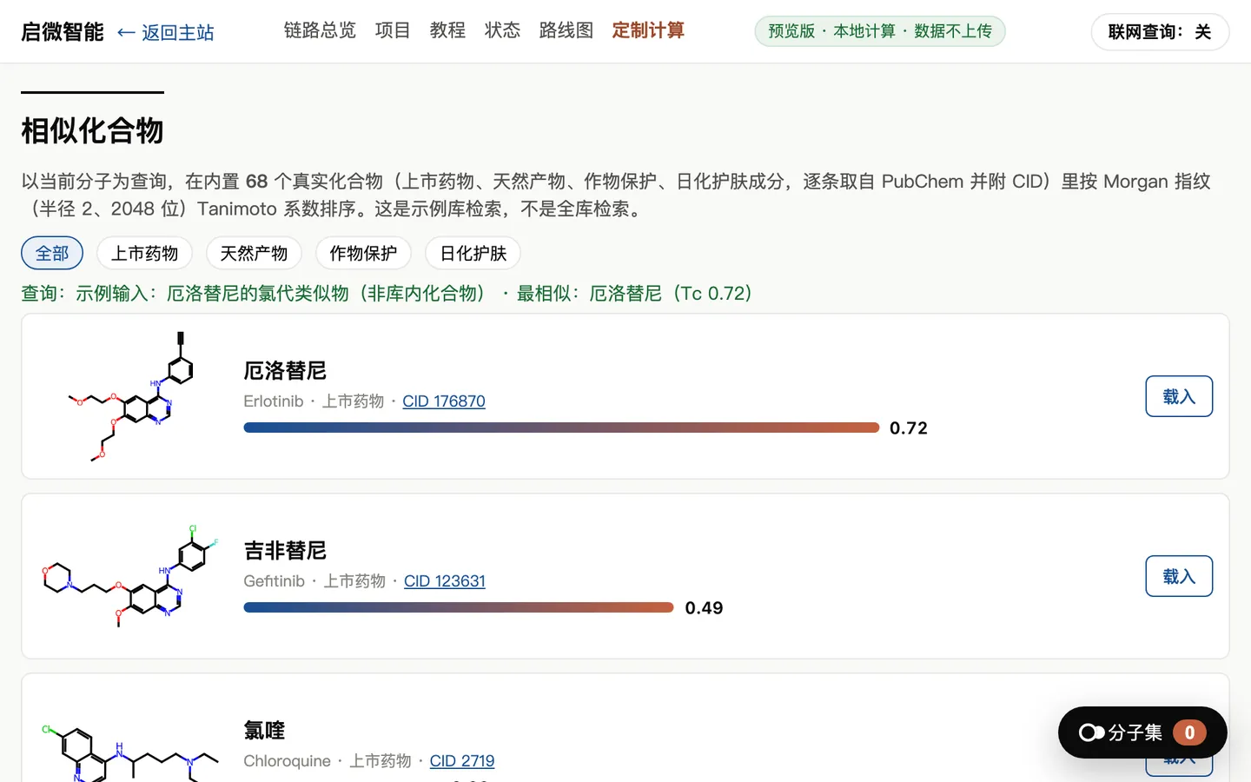1251x782 pixels.
Task: Click the 分子集 count badge 0
Action: pos(1189,732)
